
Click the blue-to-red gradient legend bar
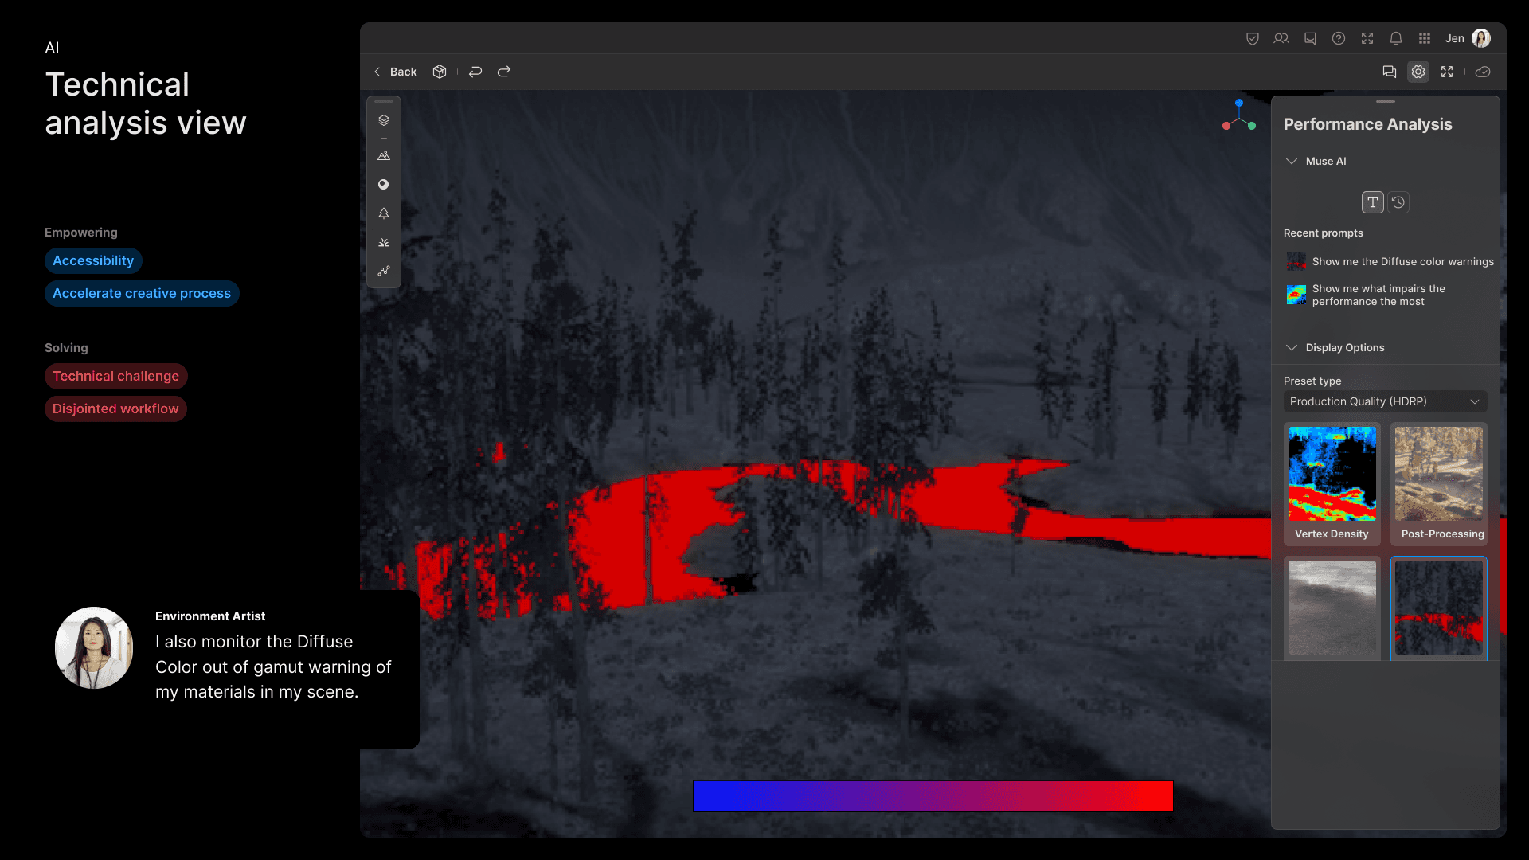pos(933,796)
